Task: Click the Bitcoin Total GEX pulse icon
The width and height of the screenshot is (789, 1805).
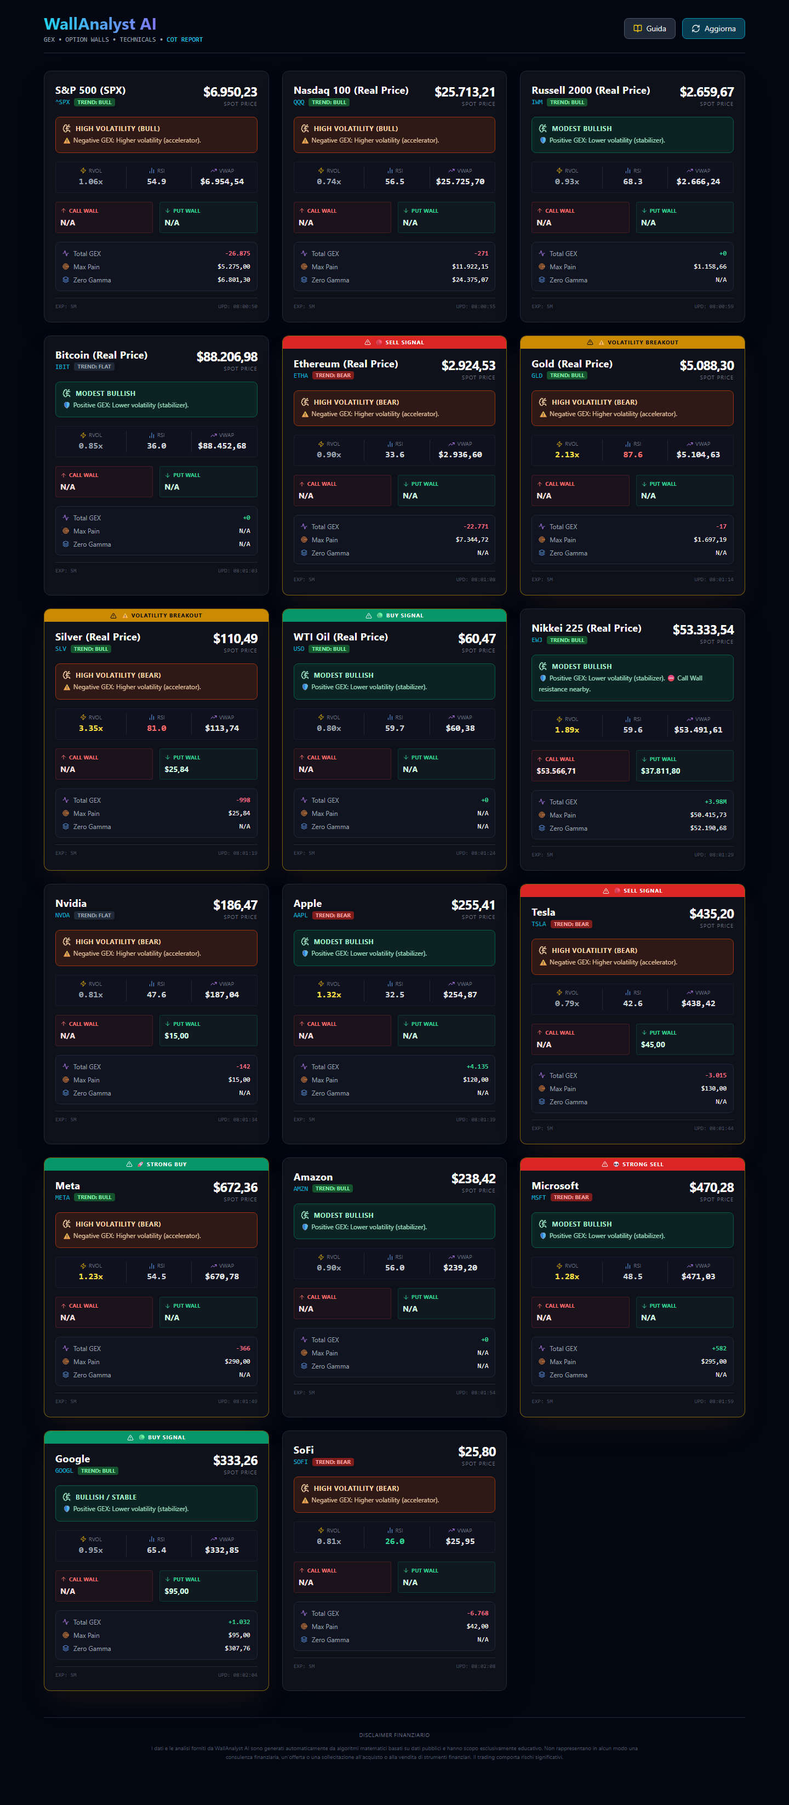Action: tap(66, 518)
